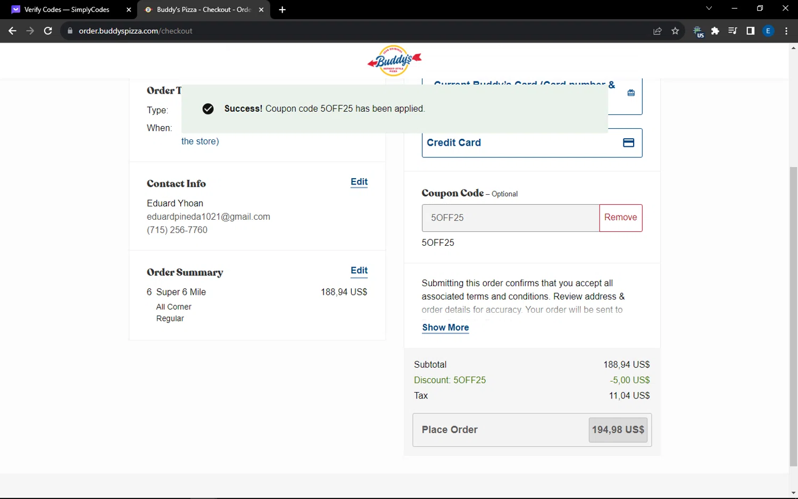This screenshot has height=499, width=798.
Task: Open the US VPN extension icon
Action: point(699,31)
